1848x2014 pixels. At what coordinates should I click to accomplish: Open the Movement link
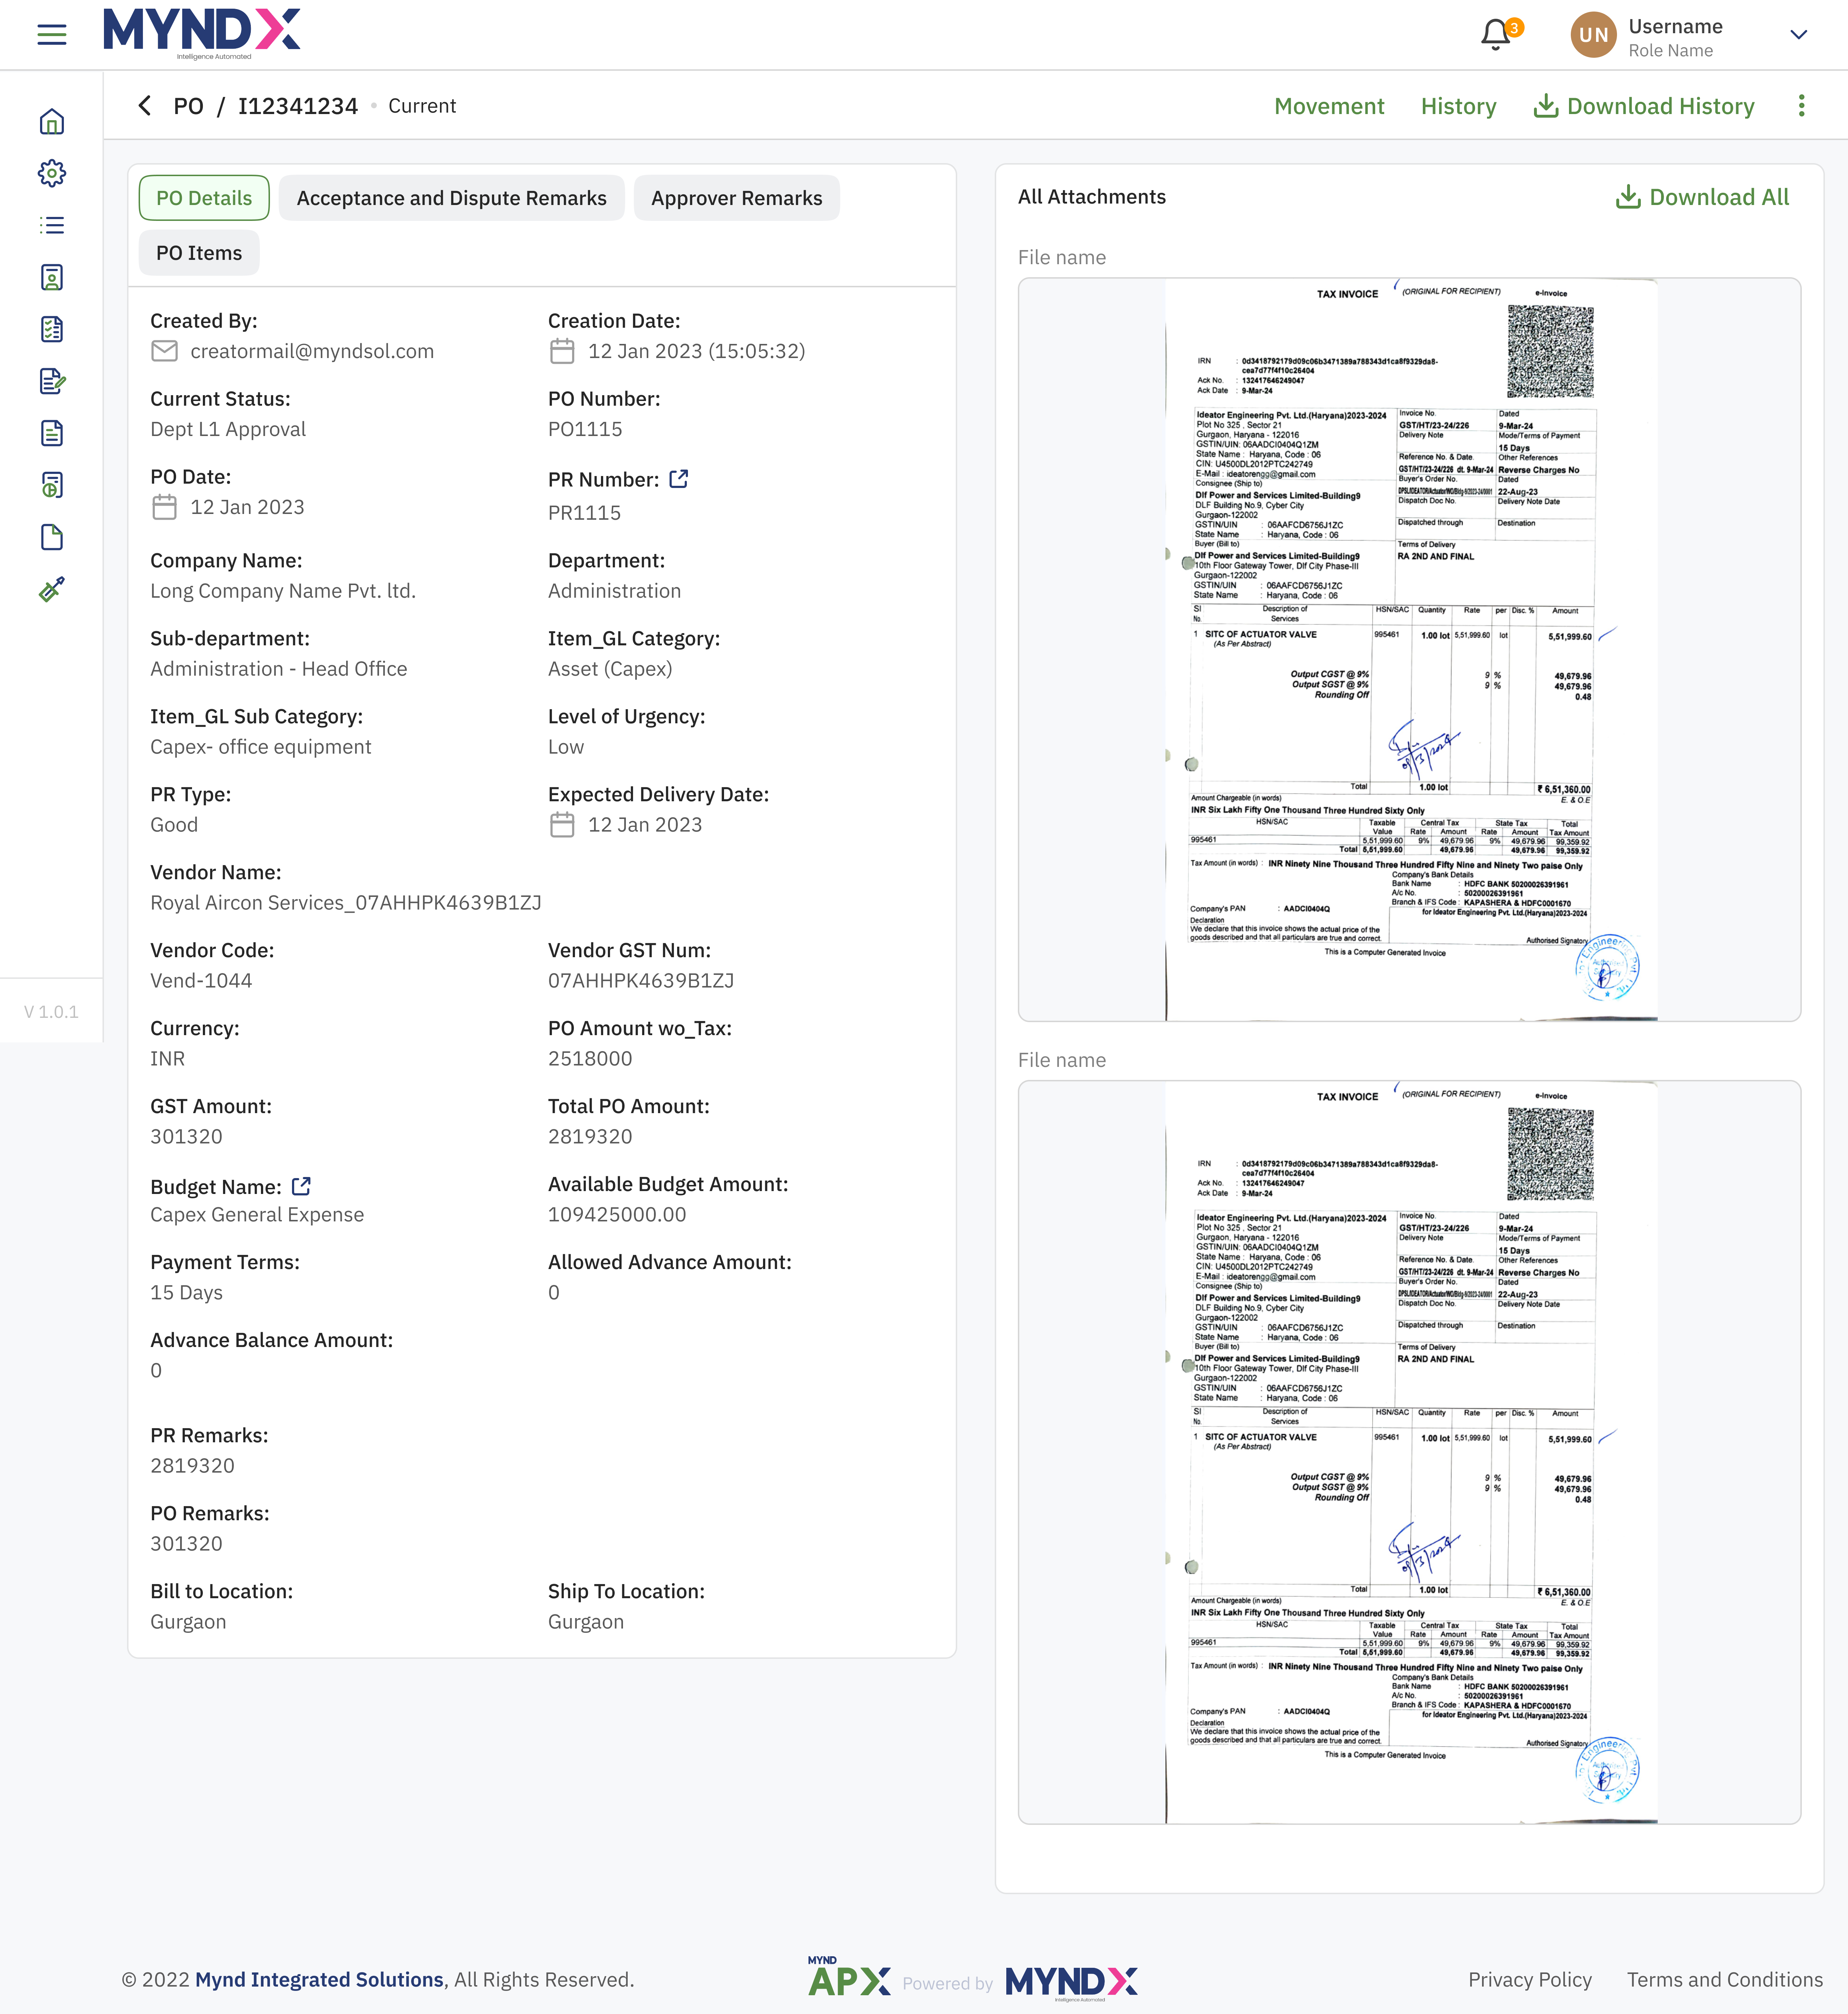click(x=1329, y=106)
